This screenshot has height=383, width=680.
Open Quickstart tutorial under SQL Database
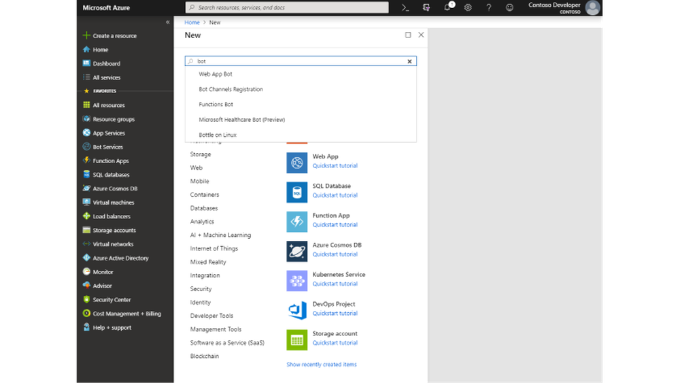tap(335, 195)
